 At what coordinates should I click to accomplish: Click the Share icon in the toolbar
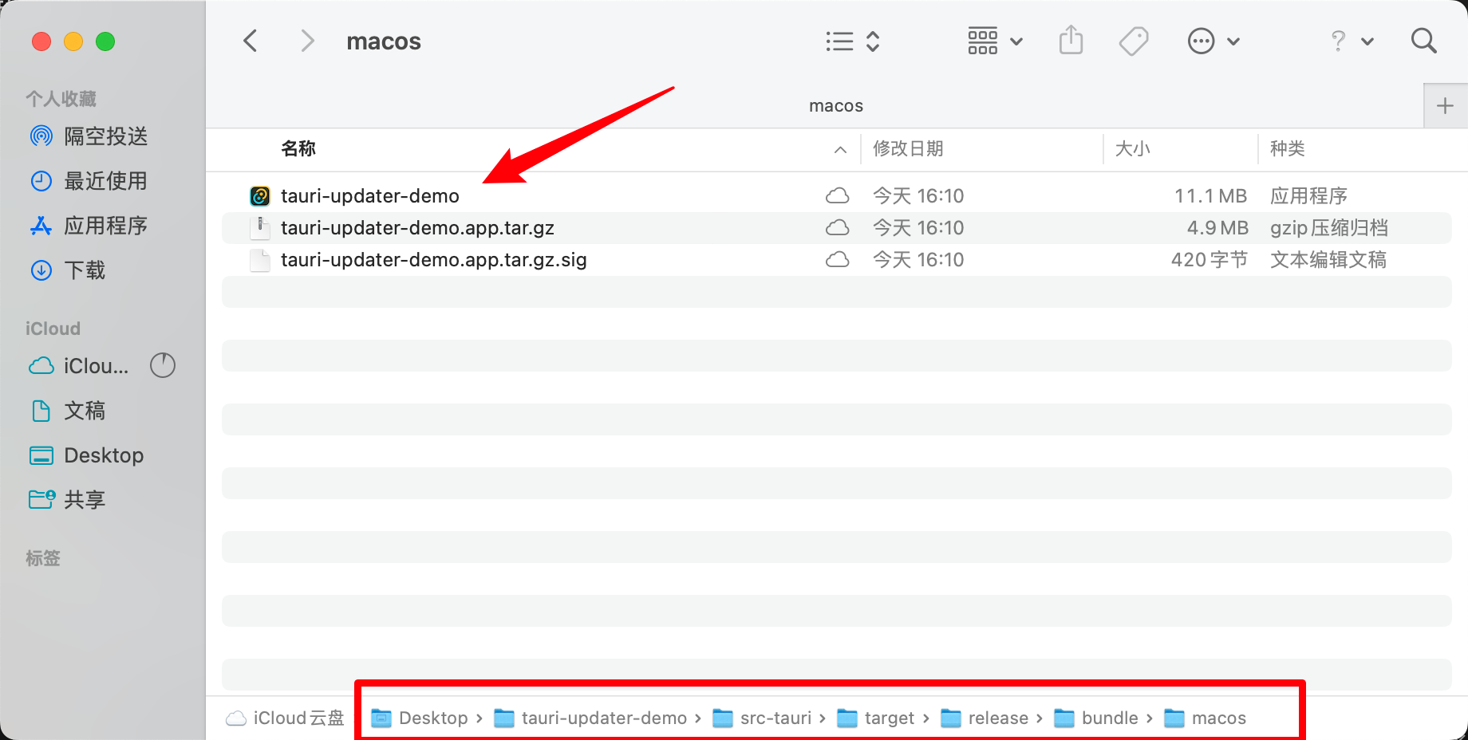pyautogui.click(x=1071, y=40)
